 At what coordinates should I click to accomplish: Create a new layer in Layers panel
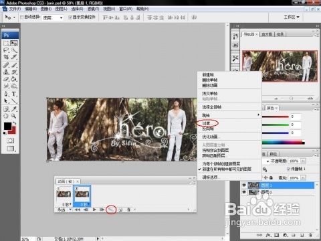click(x=302, y=235)
